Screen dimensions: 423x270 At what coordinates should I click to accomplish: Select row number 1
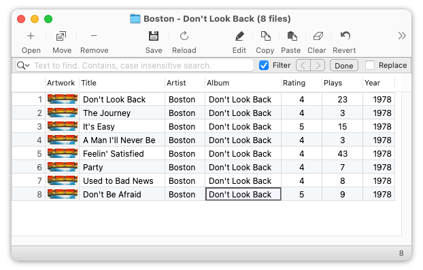tap(40, 99)
